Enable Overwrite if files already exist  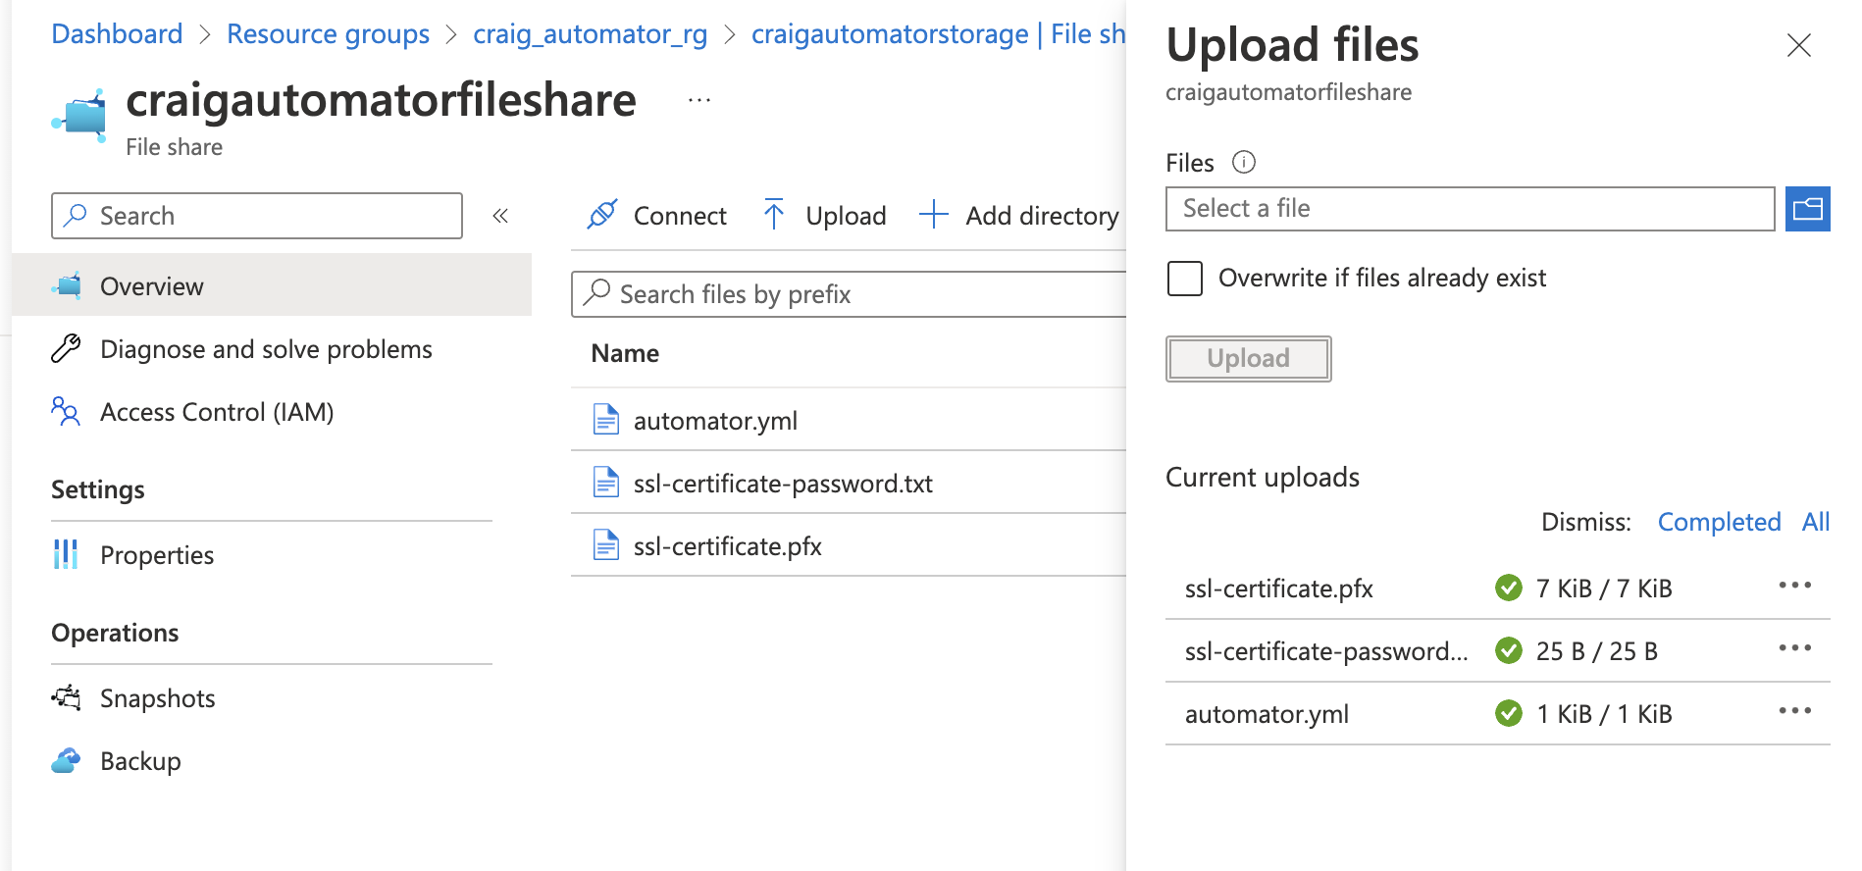pyautogui.click(x=1185, y=279)
